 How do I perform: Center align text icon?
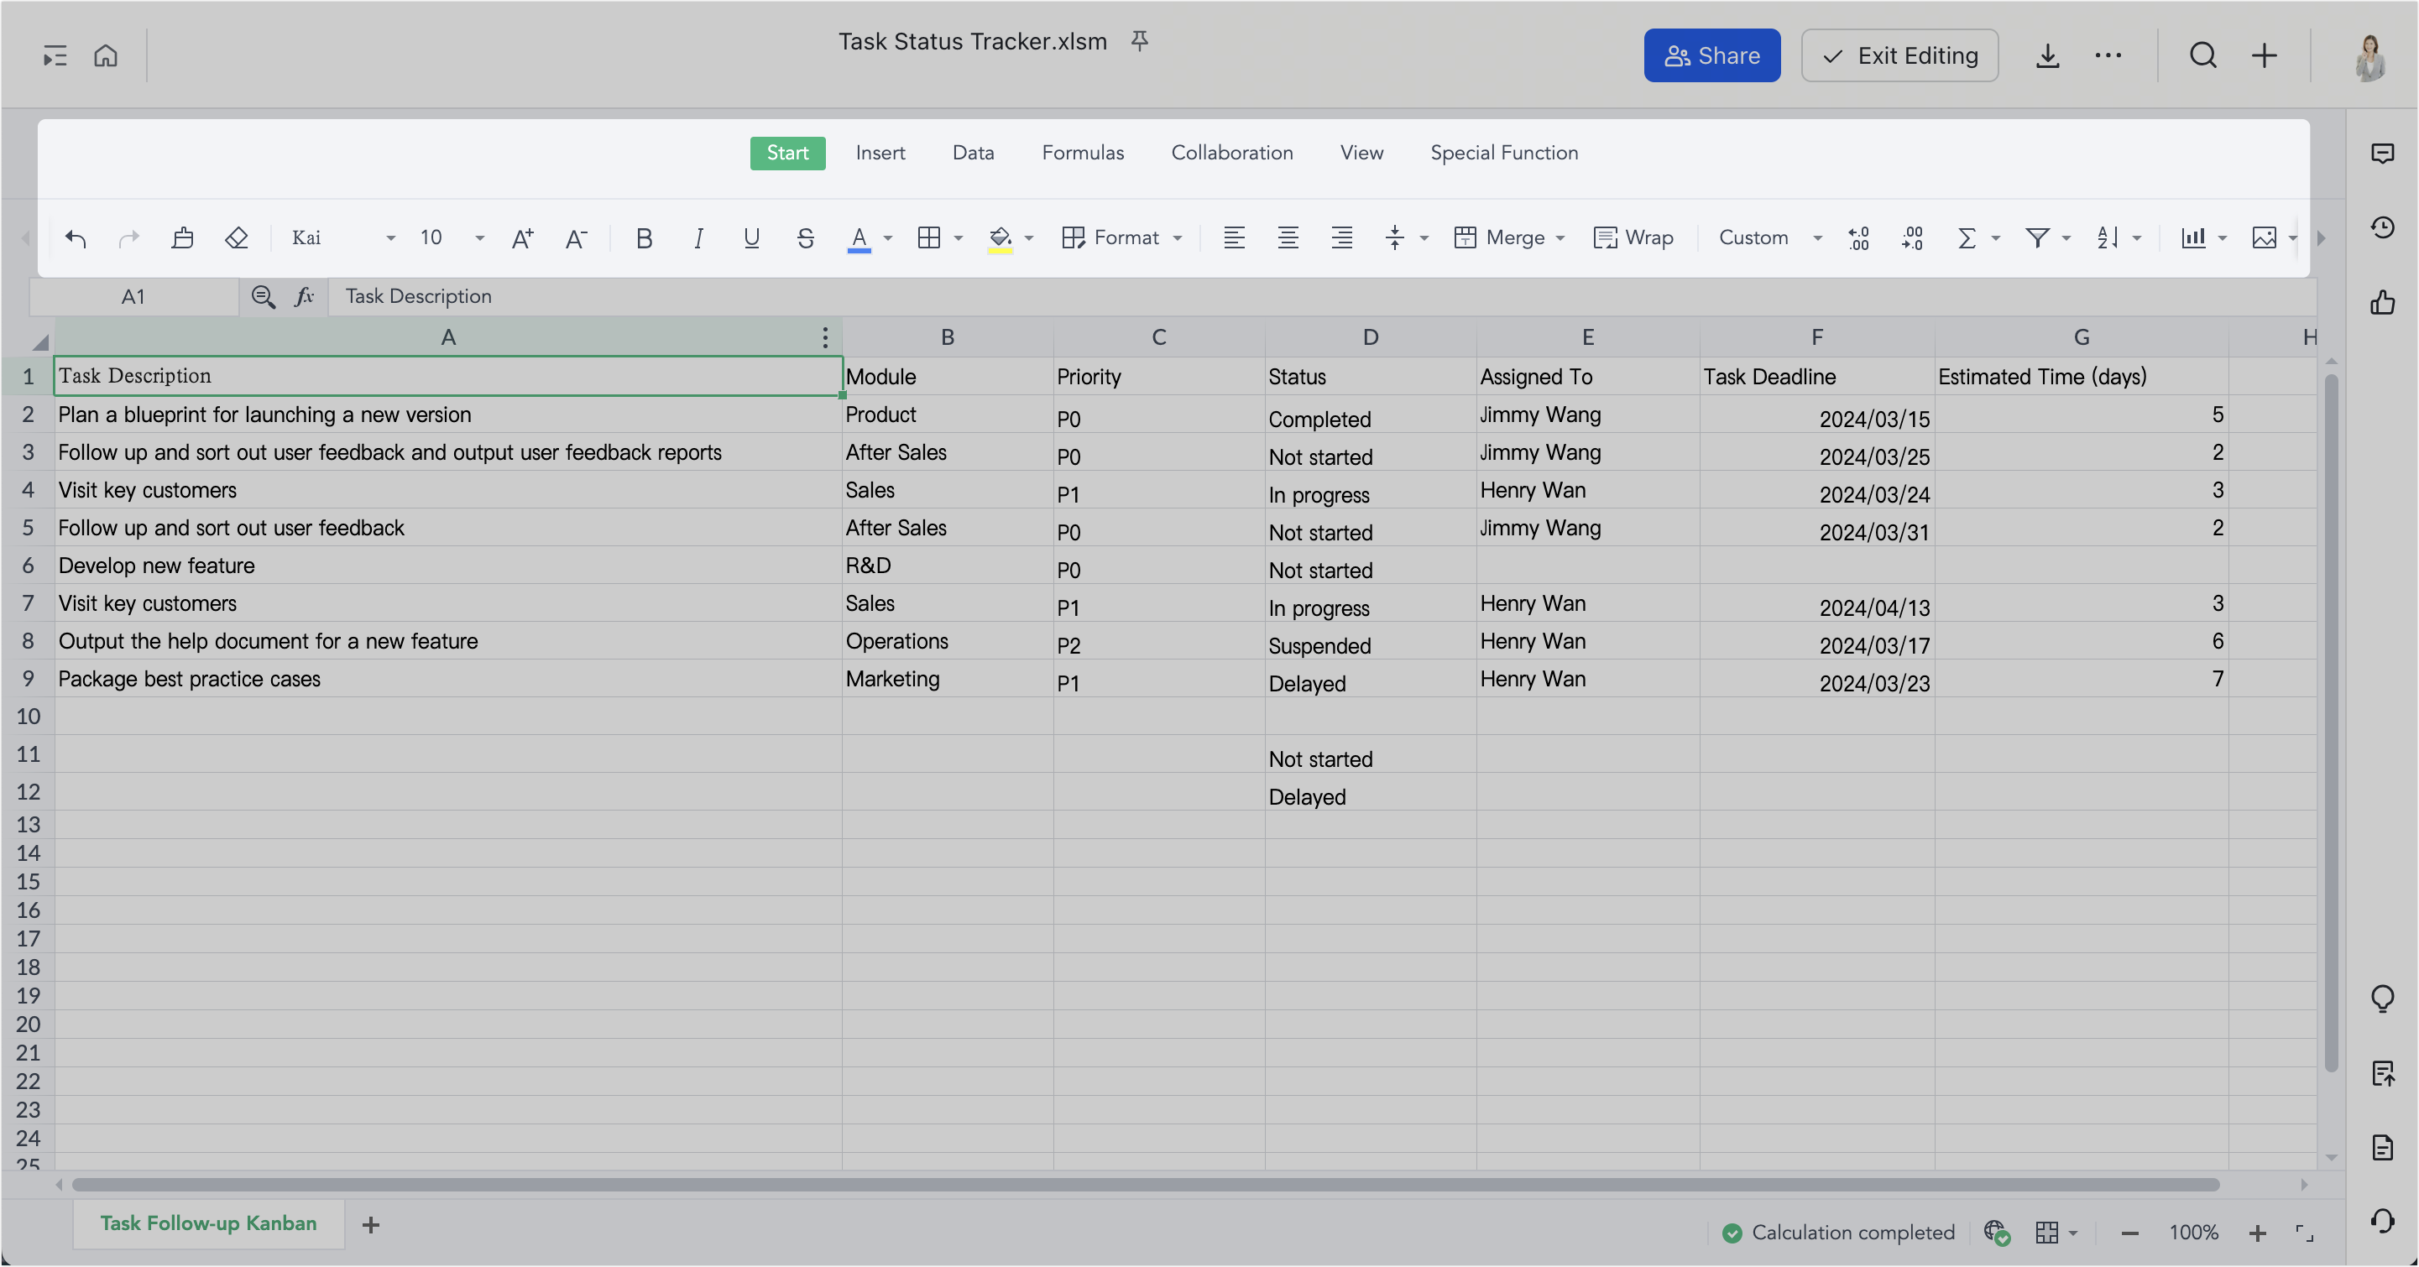pyautogui.click(x=1288, y=238)
